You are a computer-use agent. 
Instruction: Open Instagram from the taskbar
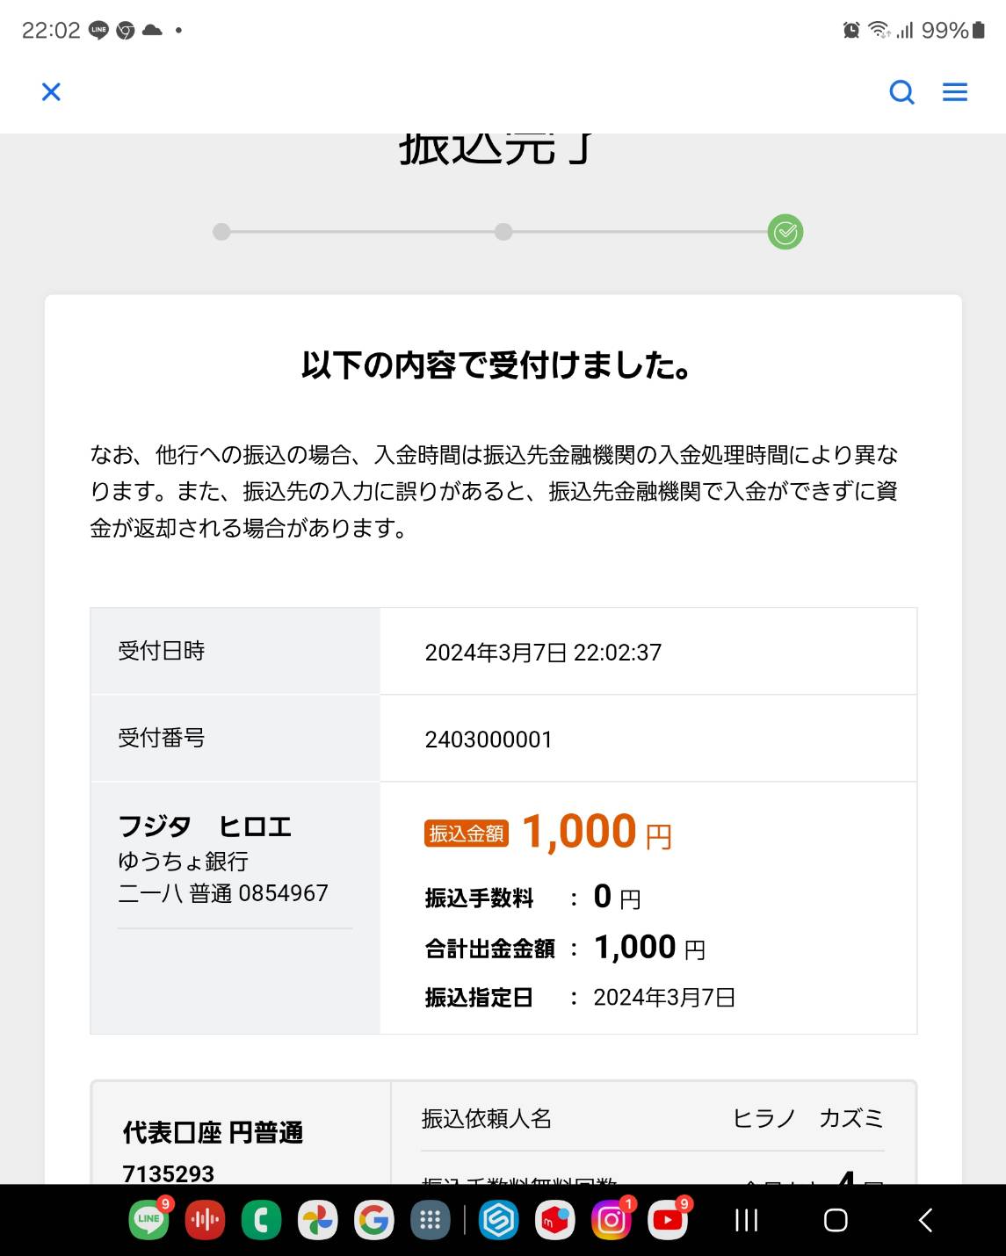pyautogui.click(x=612, y=1220)
